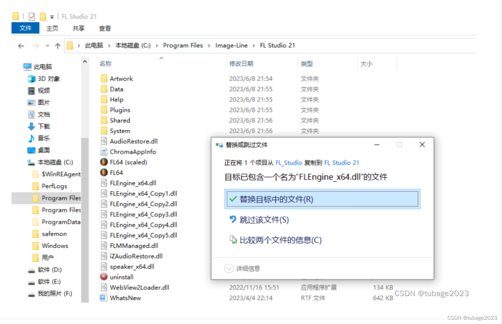
Task: Sort by the 修改日期 column header
Action: click(x=241, y=64)
